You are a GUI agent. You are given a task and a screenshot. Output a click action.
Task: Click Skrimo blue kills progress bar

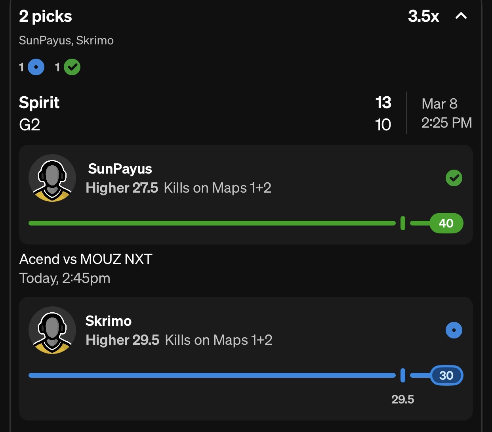(x=212, y=375)
